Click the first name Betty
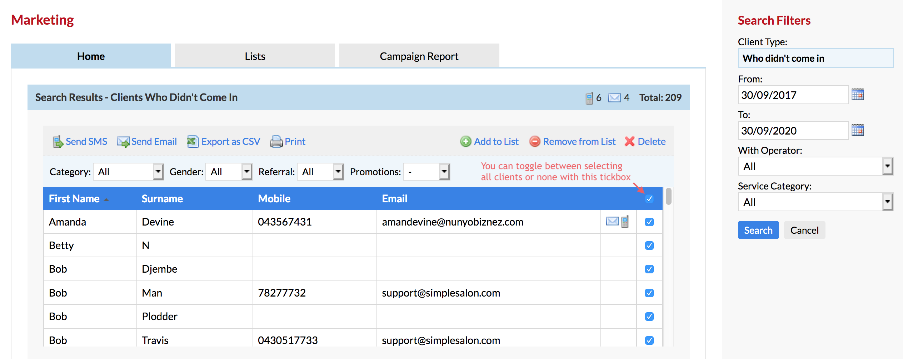The height and width of the screenshot is (359, 903). tap(61, 246)
